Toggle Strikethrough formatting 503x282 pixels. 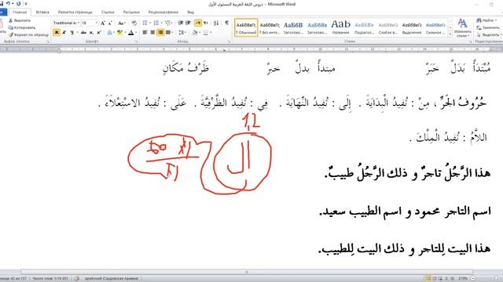click(x=83, y=32)
